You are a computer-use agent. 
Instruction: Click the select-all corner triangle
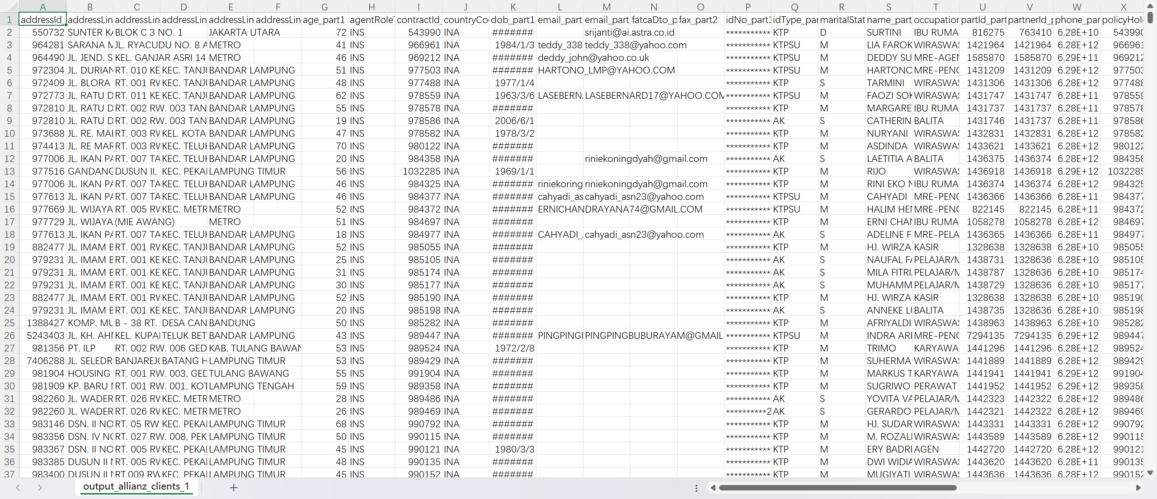9,6
